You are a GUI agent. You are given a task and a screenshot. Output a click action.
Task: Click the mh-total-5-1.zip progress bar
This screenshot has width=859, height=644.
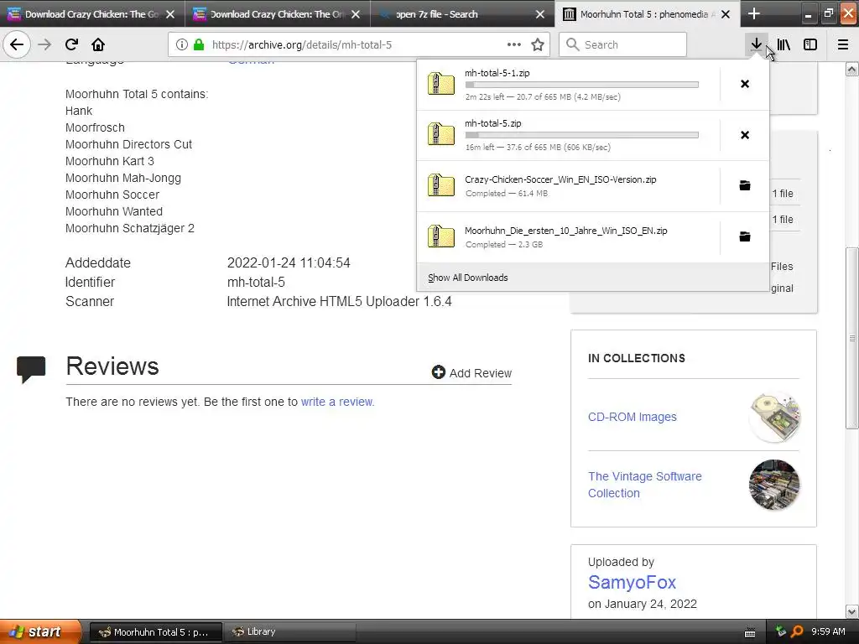582,85
